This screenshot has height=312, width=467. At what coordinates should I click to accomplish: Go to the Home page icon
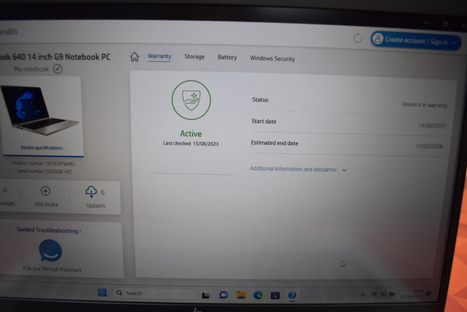(x=134, y=57)
